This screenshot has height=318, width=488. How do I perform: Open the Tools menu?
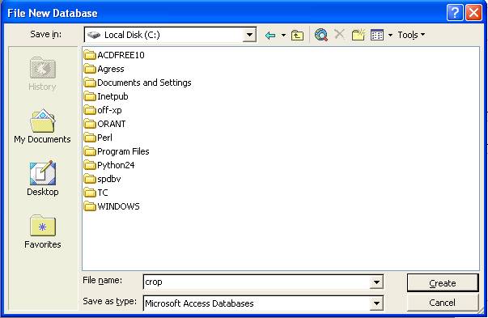tap(411, 35)
